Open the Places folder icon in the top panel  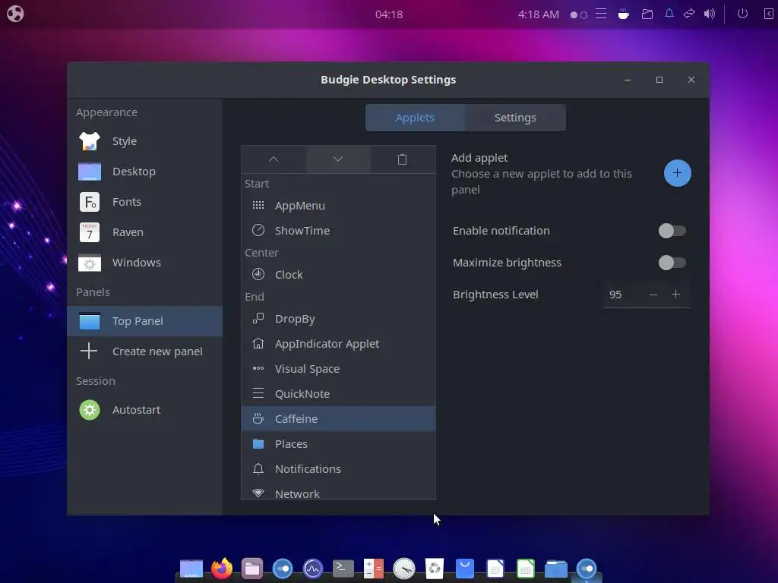[647, 14]
